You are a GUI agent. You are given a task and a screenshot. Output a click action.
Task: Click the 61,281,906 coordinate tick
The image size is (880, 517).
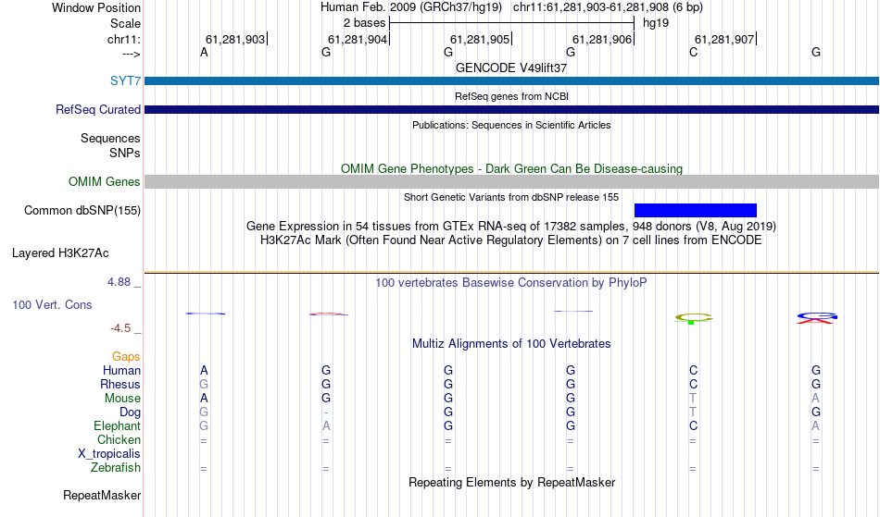click(603, 39)
